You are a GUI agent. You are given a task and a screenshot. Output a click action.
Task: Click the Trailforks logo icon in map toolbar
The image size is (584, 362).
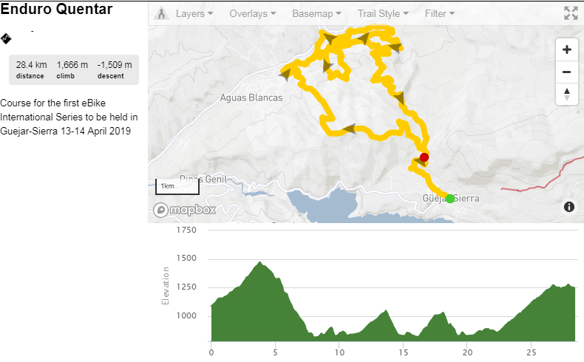[161, 14]
